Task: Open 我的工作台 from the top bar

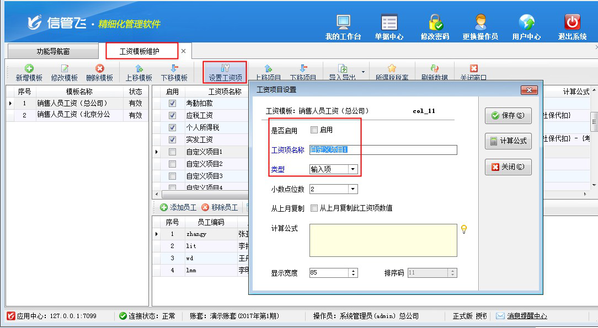Action: coord(343,23)
